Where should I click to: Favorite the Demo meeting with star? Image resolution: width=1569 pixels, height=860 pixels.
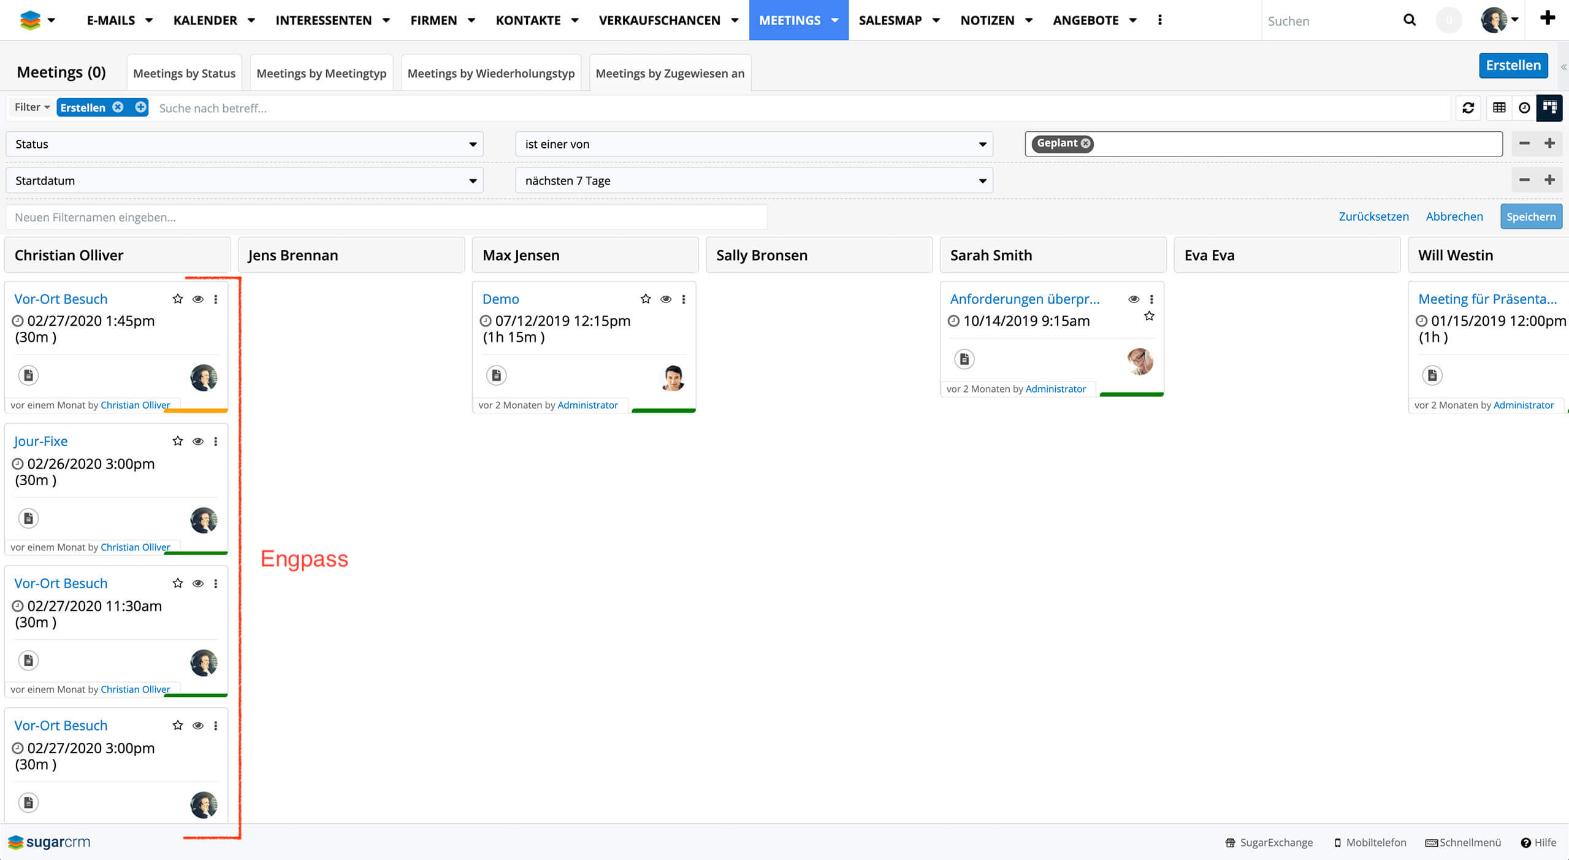coord(646,299)
